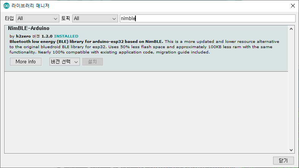
Task: Close the Library Manager window with X
Action: (293, 6)
